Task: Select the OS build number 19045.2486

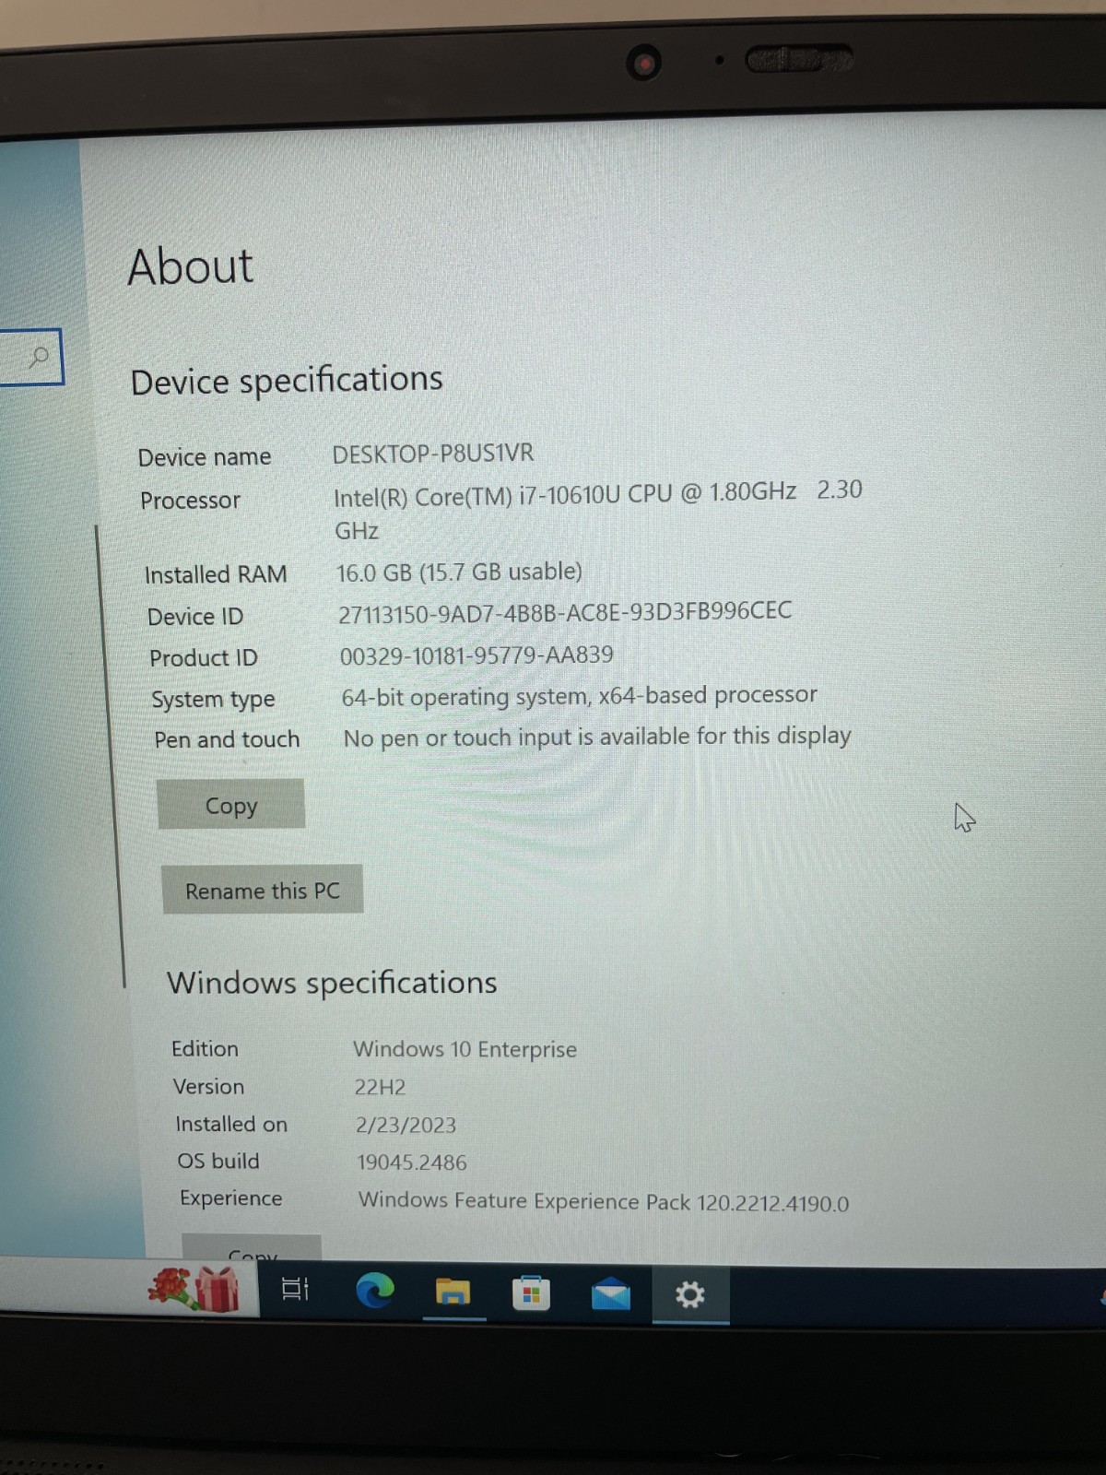Action: point(412,1162)
